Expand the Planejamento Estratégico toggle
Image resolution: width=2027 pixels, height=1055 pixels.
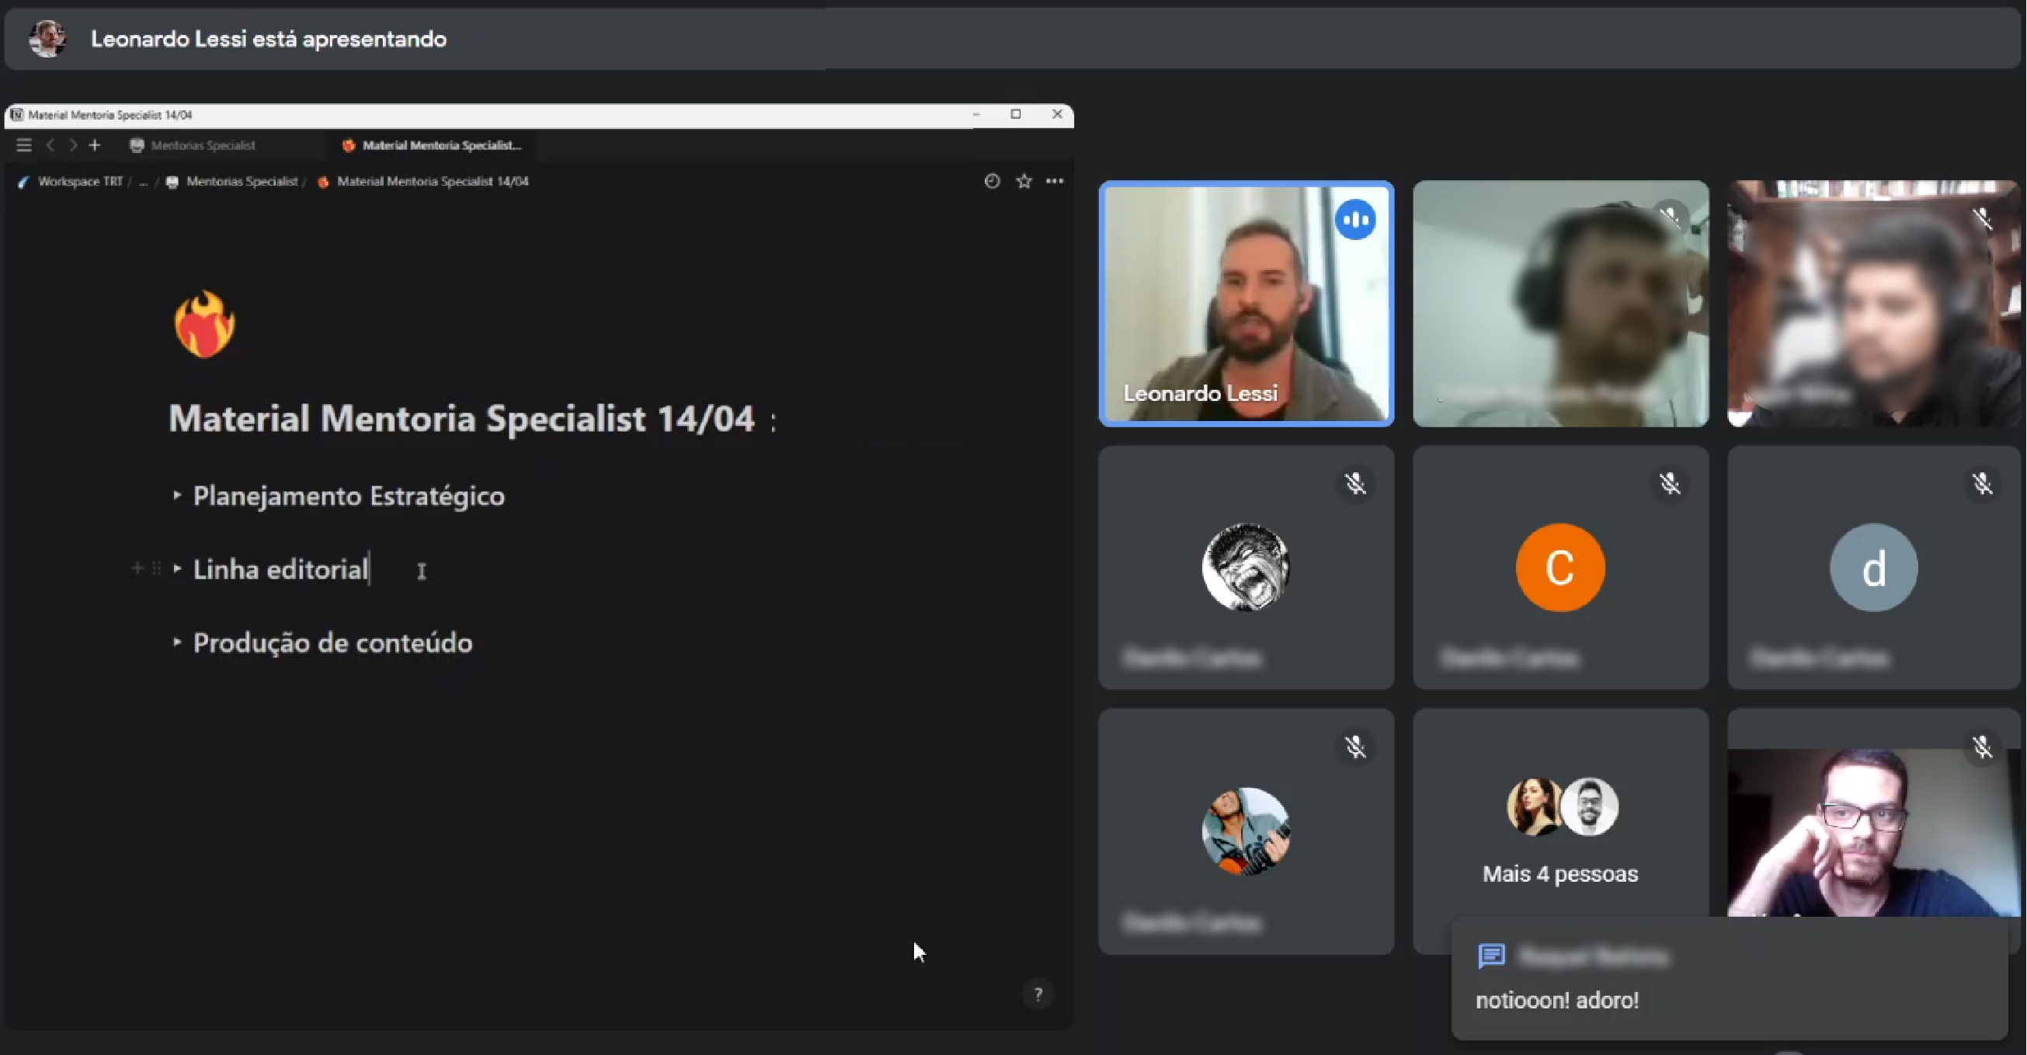tap(177, 495)
